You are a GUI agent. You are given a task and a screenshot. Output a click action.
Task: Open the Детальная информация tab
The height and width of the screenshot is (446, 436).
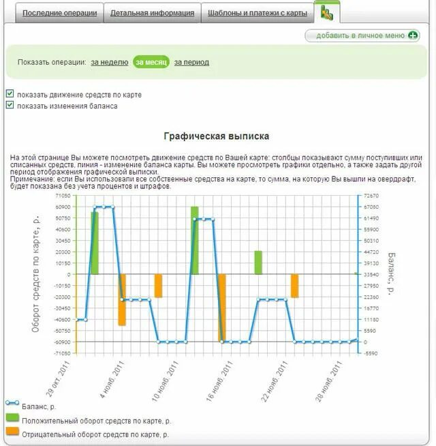pos(153,13)
